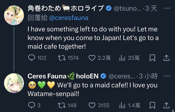The height and width of the screenshot is (112, 175).
Task: Like Ceres Fauna's tweet
Action: coord(93,105)
